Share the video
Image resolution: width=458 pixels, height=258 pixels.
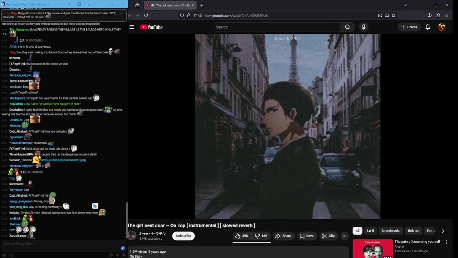tap(283, 236)
